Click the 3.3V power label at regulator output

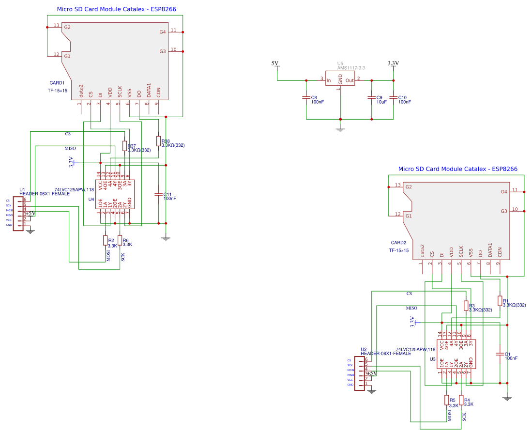click(393, 63)
